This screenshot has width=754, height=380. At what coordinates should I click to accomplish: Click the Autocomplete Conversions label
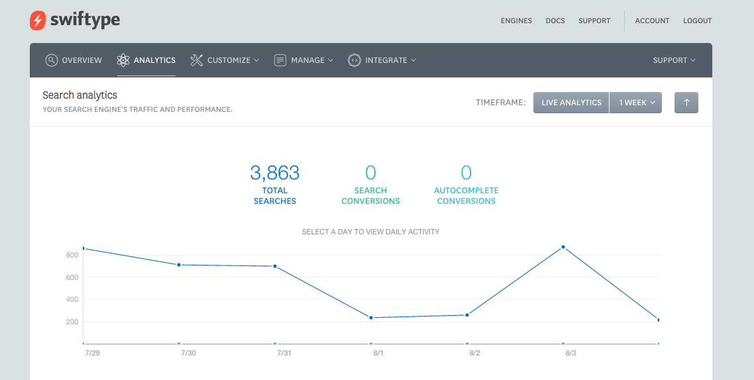point(466,196)
